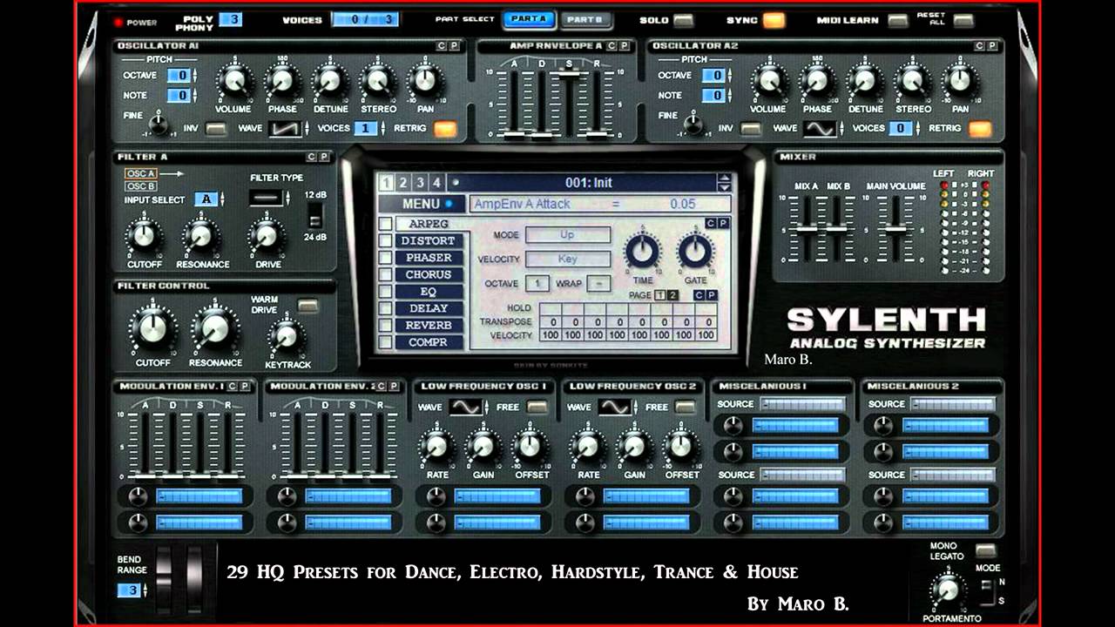The image size is (1115, 627).
Task: Click the Oscillator A1 Fine knob
Action: click(x=159, y=125)
